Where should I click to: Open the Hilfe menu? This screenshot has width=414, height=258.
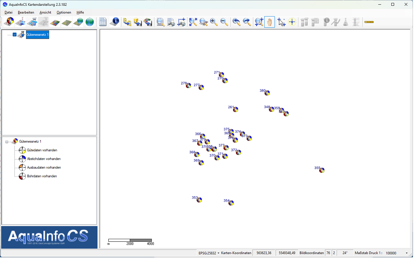[x=80, y=12]
